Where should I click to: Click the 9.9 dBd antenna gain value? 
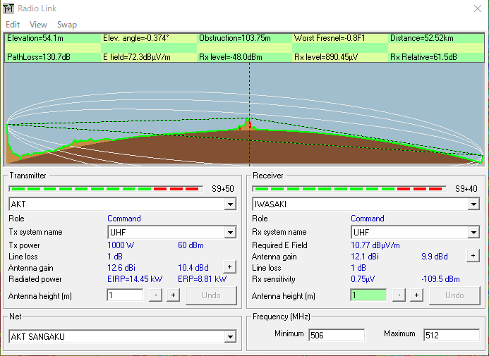pos(435,257)
